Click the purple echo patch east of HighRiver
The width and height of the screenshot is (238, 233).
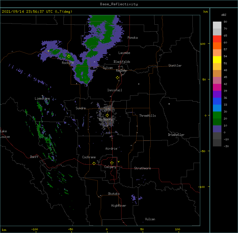(134, 198)
